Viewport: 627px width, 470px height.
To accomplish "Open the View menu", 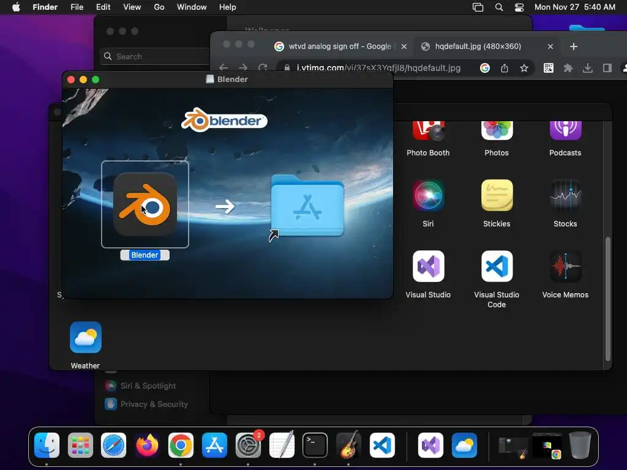I will [132, 7].
